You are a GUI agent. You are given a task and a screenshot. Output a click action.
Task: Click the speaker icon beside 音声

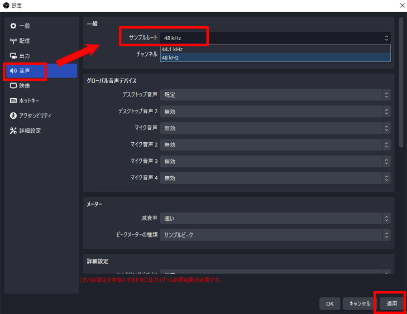click(13, 70)
